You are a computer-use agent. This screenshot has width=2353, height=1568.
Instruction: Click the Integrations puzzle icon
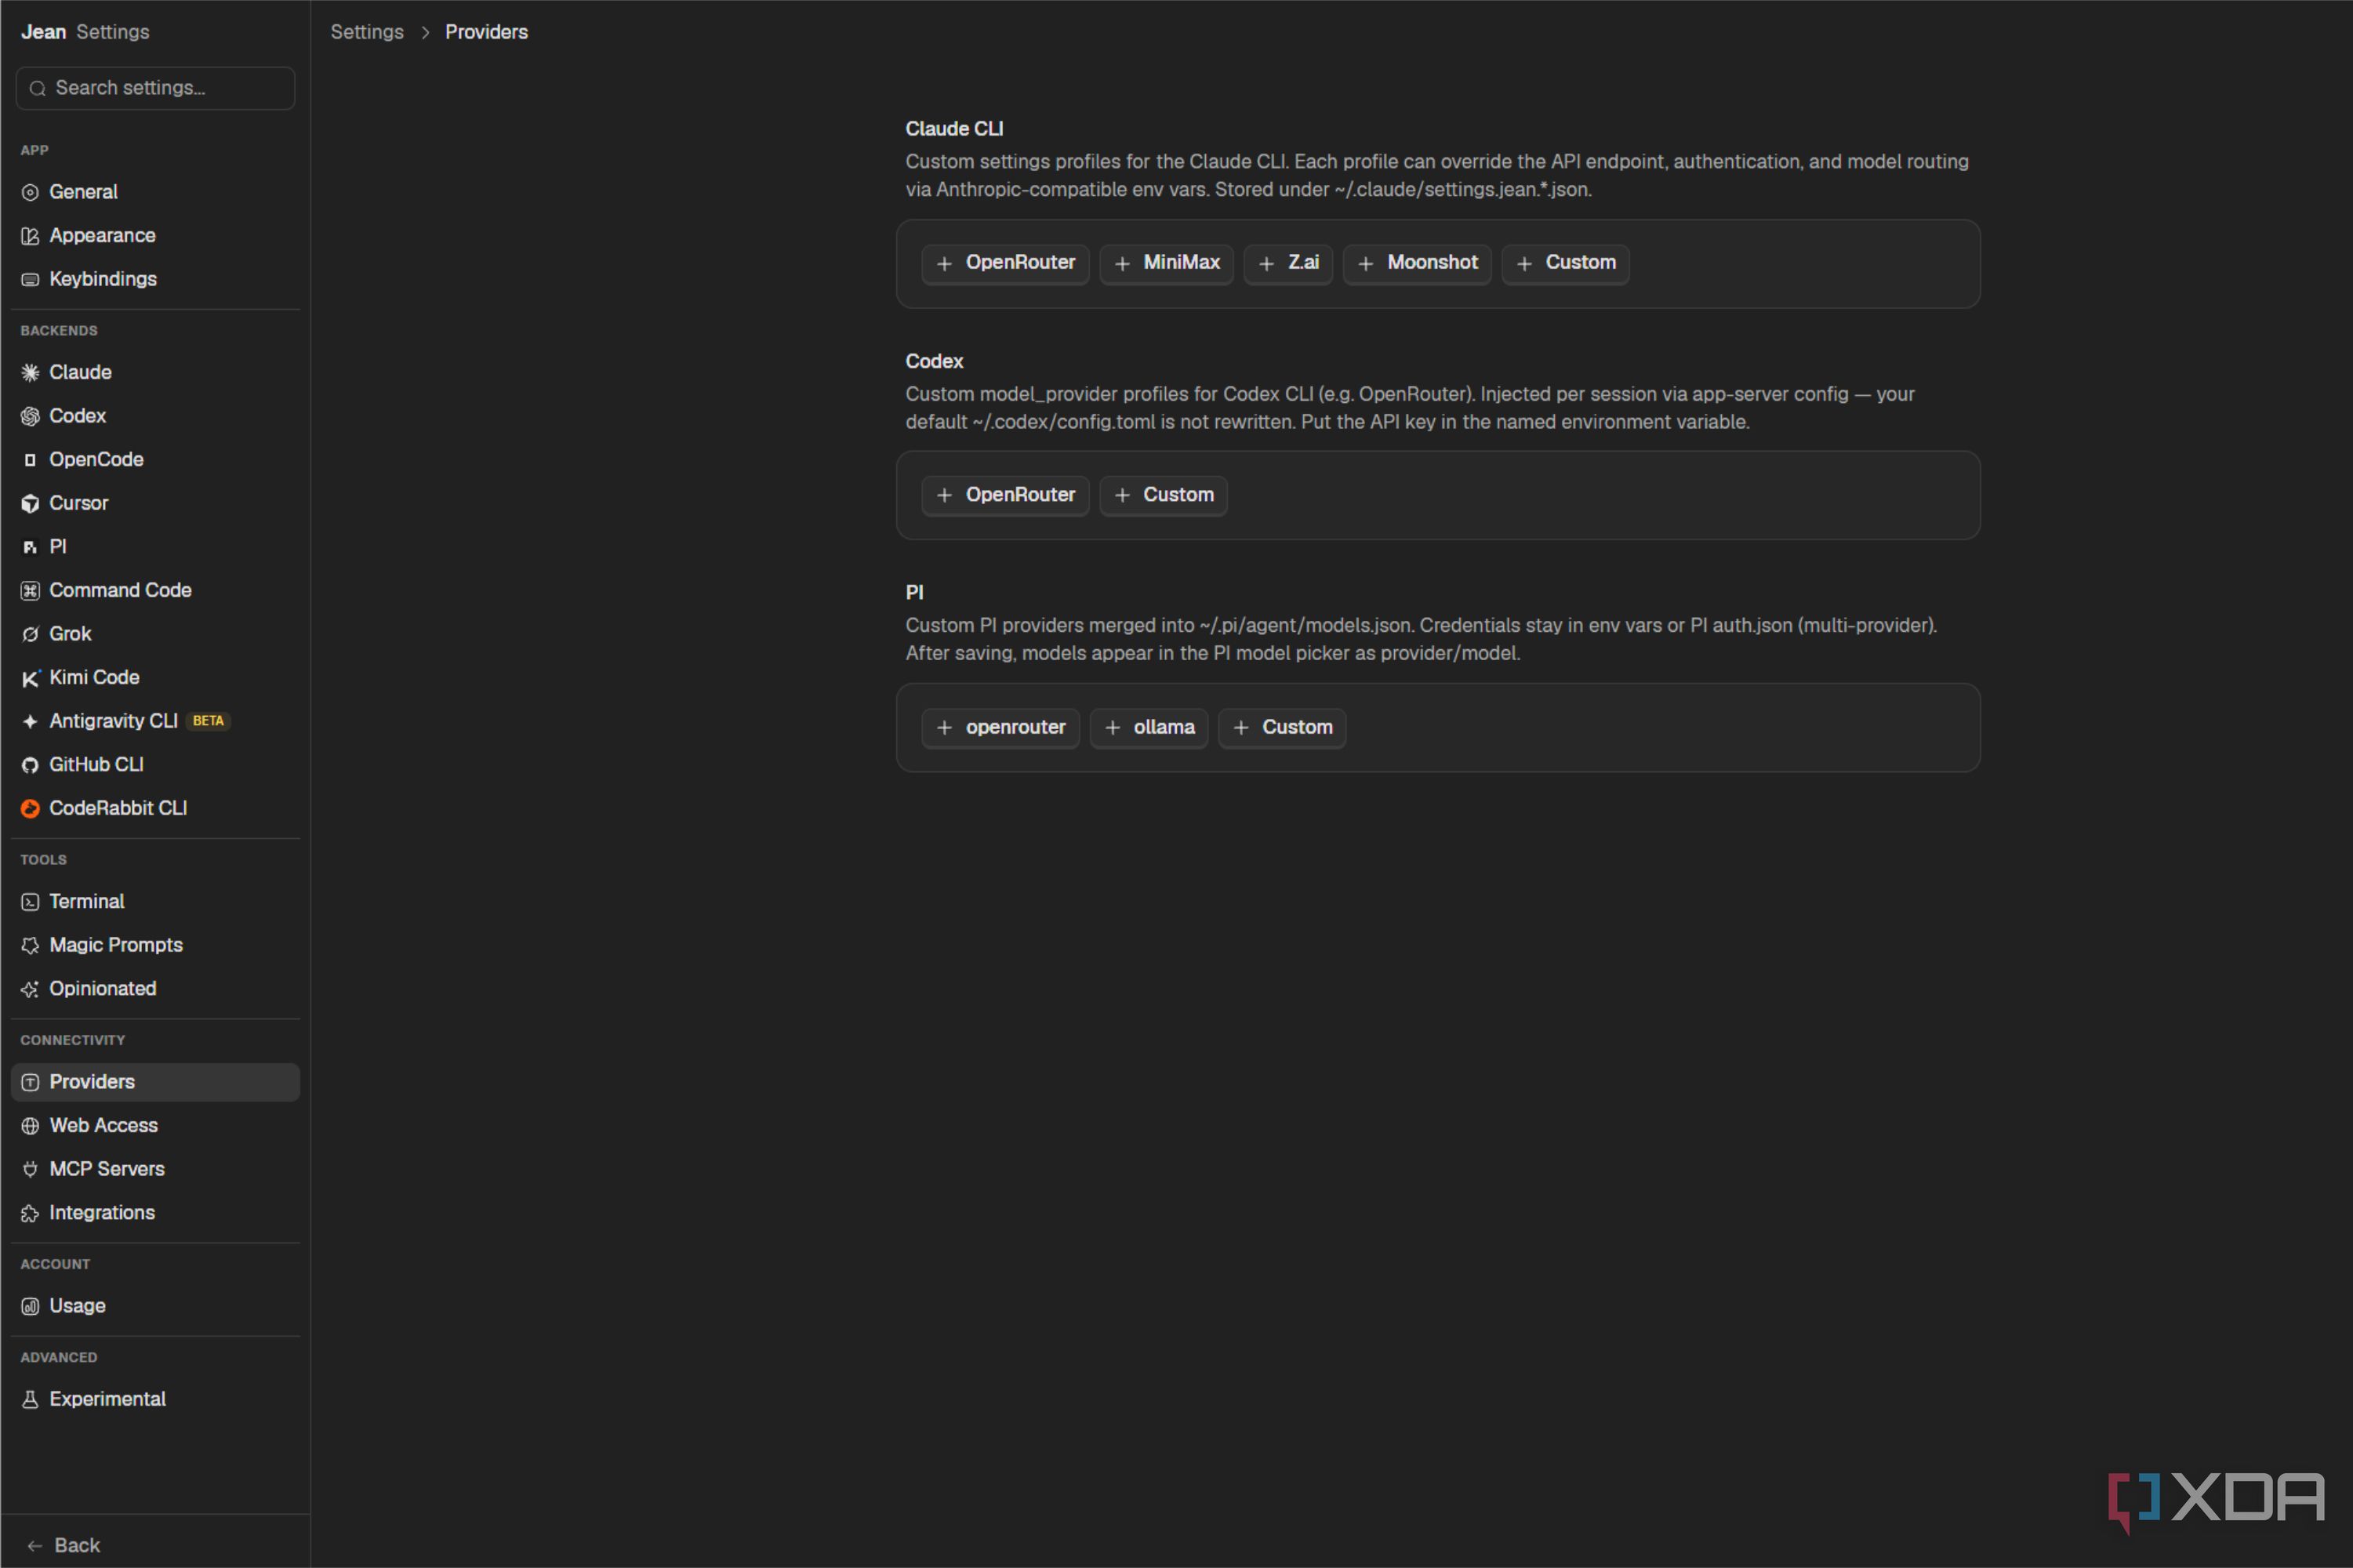30,1213
